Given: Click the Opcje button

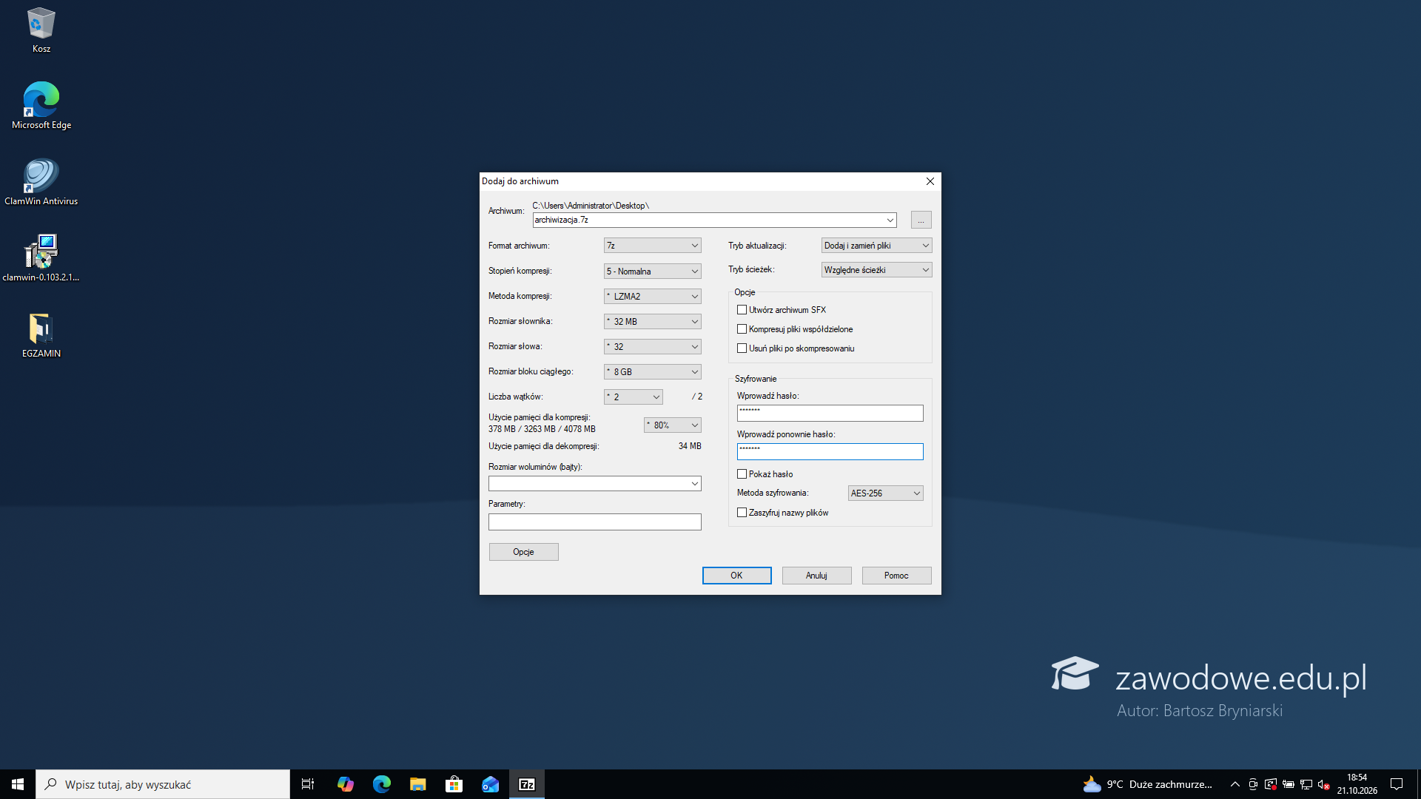Looking at the screenshot, I should 523,552.
